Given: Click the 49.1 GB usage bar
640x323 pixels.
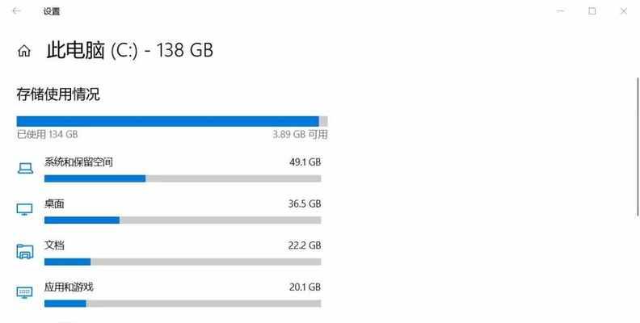Looking at the screenshot, I should click(x=183, y=178).
